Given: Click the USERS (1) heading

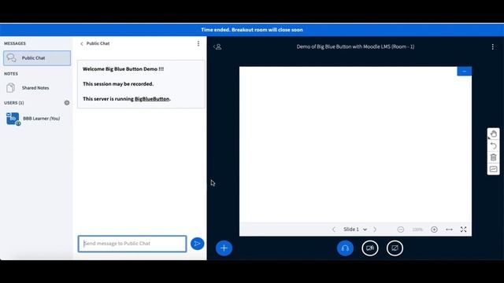Looking at the screenshot, I should pos(14,103).
